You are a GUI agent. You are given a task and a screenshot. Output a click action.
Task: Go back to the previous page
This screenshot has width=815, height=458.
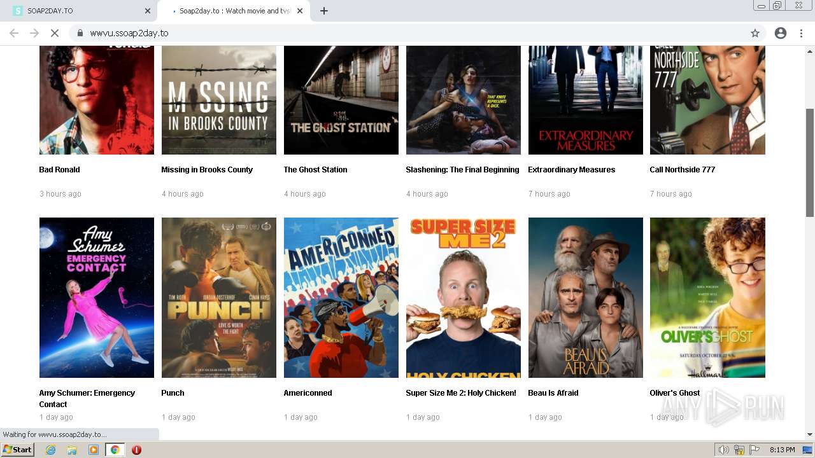point(14,33)
